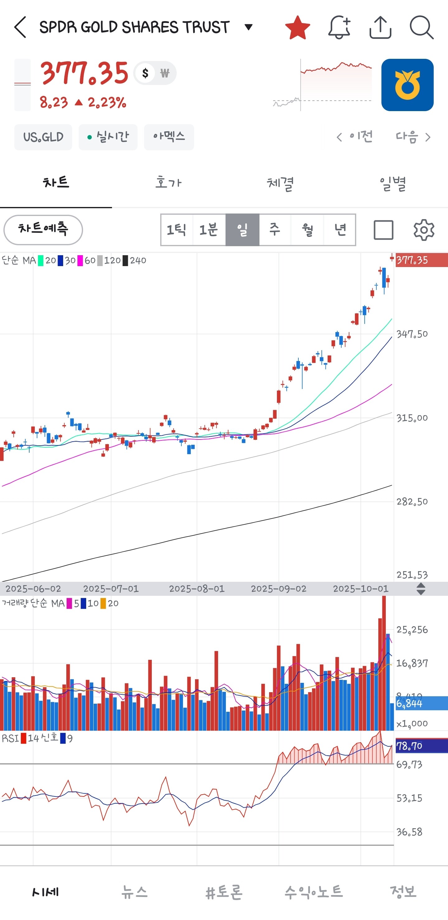Open chart settings gear icon
The width and height of the screenshot is (448, 920).
pyautogui.click(x=424, y=230)
